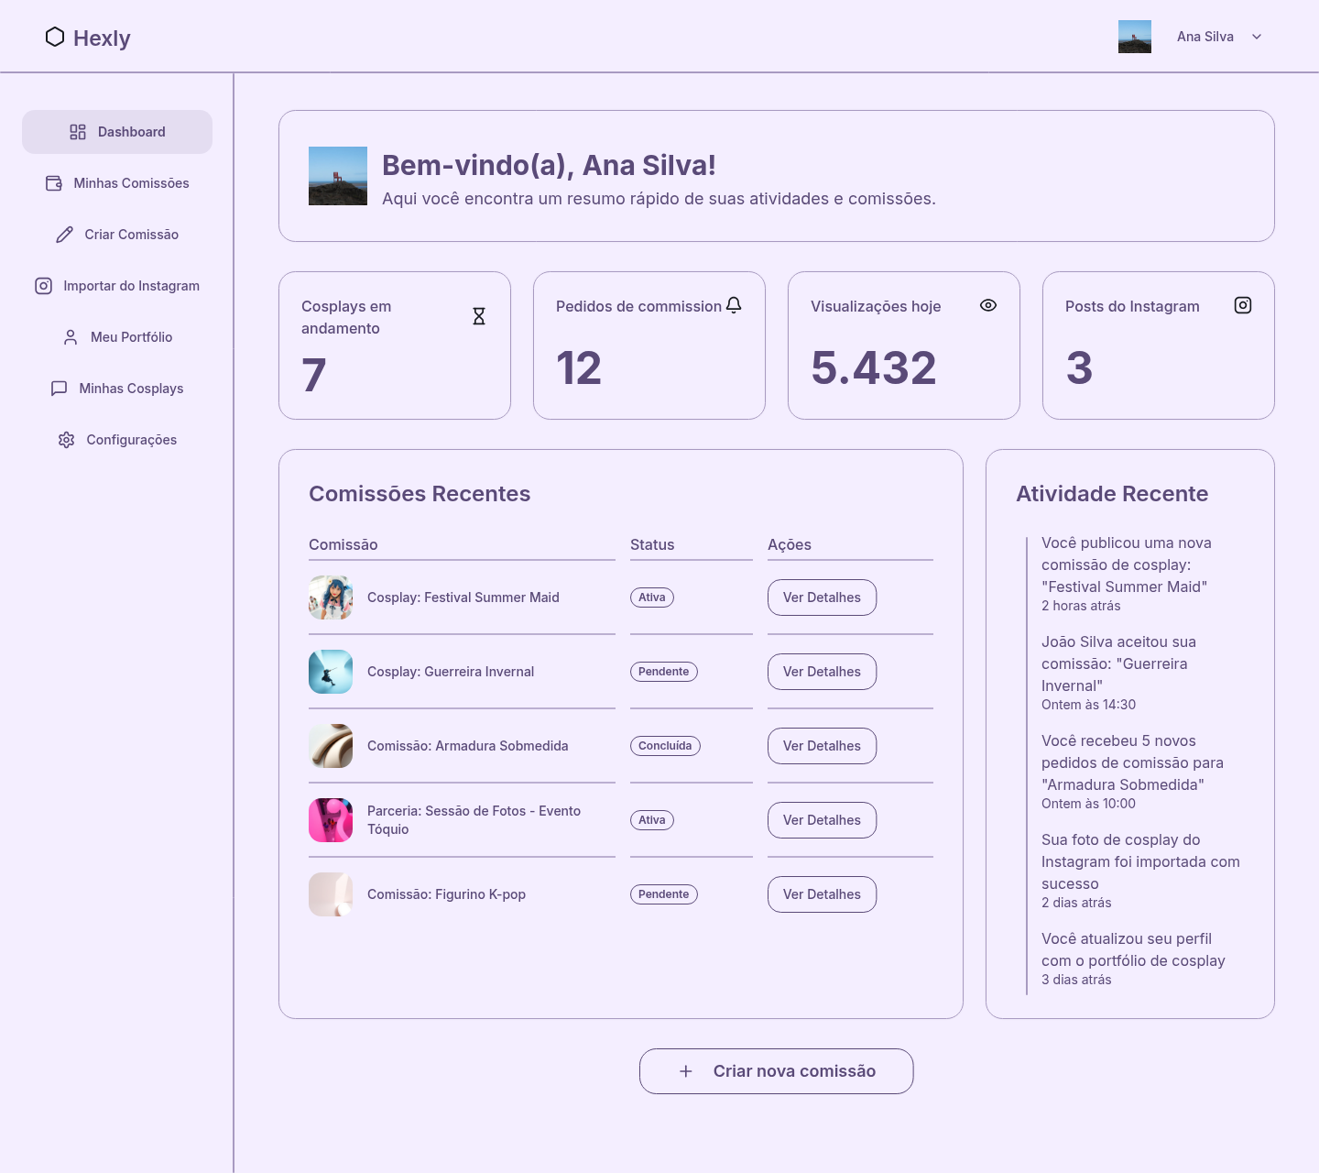1319x1173 pixels.
Task: Toggle the Pendente badge on Figurino K-pop row
Action: point(663,893)
